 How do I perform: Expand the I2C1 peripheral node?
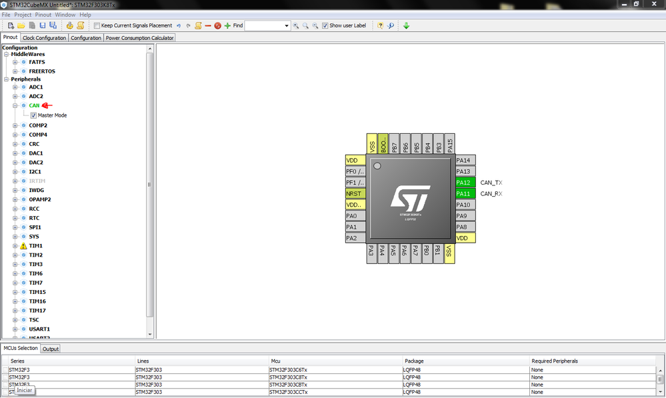click(x=15, y=172)
